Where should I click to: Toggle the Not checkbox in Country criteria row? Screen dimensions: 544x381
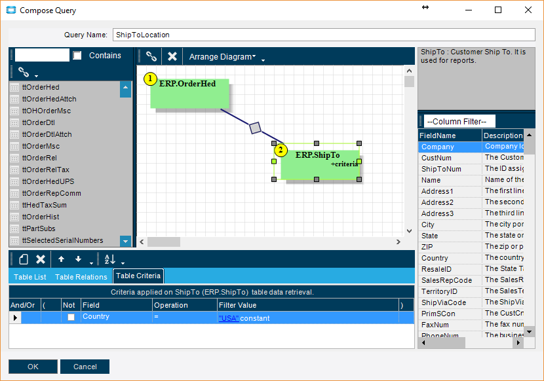pos(71,317)
